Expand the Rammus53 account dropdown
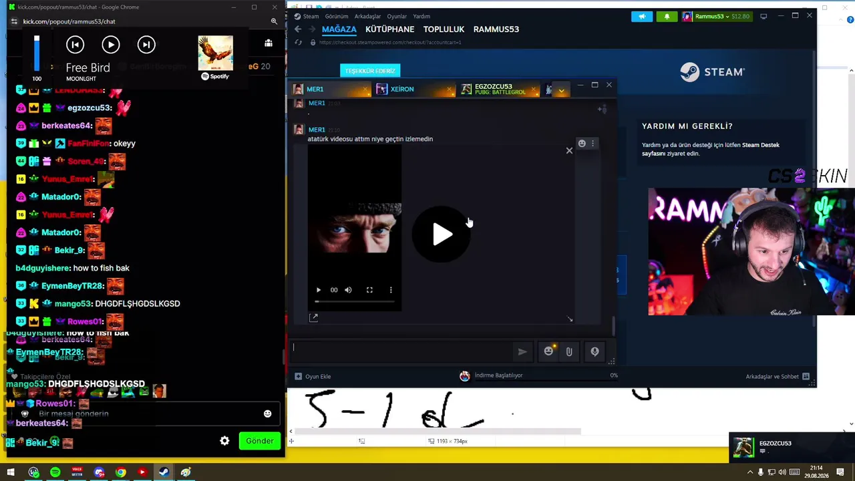Viewport: 855px width, 481px height. 717,16
